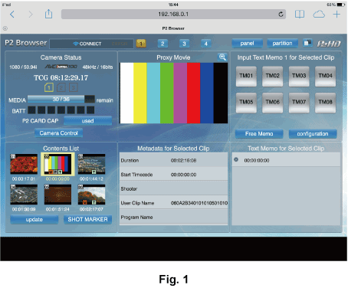The image size is (348, 288).
Task: Select color bars clip 00:00:00:00
Action: click(x=57, y=165)
